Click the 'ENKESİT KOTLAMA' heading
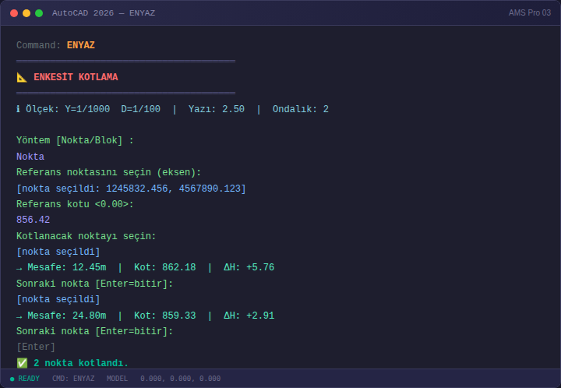The width and height of the screenshot is (561, 388). click(76, 77)
